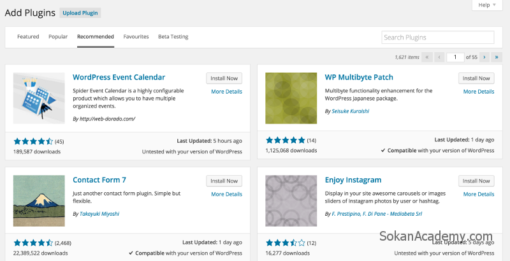Viewport: 510px width, 261px height.
Task: Open the Seisuke Kuraishi author link
Action: point(350,111)
